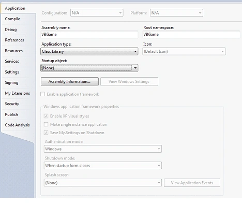The width and height of the screenshot is (242, 204).
Task: Toggle Enable application framework checkbox
Action: pos(42,94)
